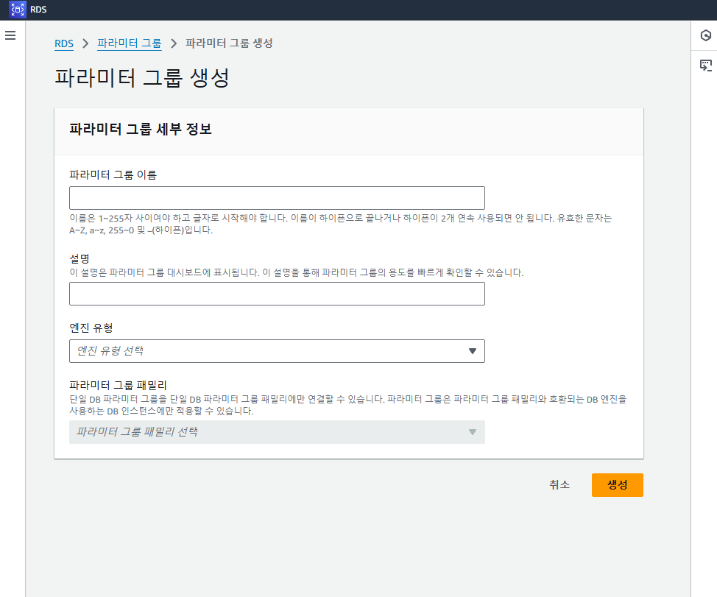Click the first breadcrumb separator chevron
The image size is (717, 597).
85,43
